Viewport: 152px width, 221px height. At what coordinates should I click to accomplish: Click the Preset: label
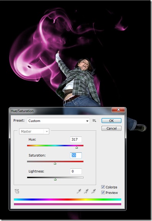click(x=19, y=121)
